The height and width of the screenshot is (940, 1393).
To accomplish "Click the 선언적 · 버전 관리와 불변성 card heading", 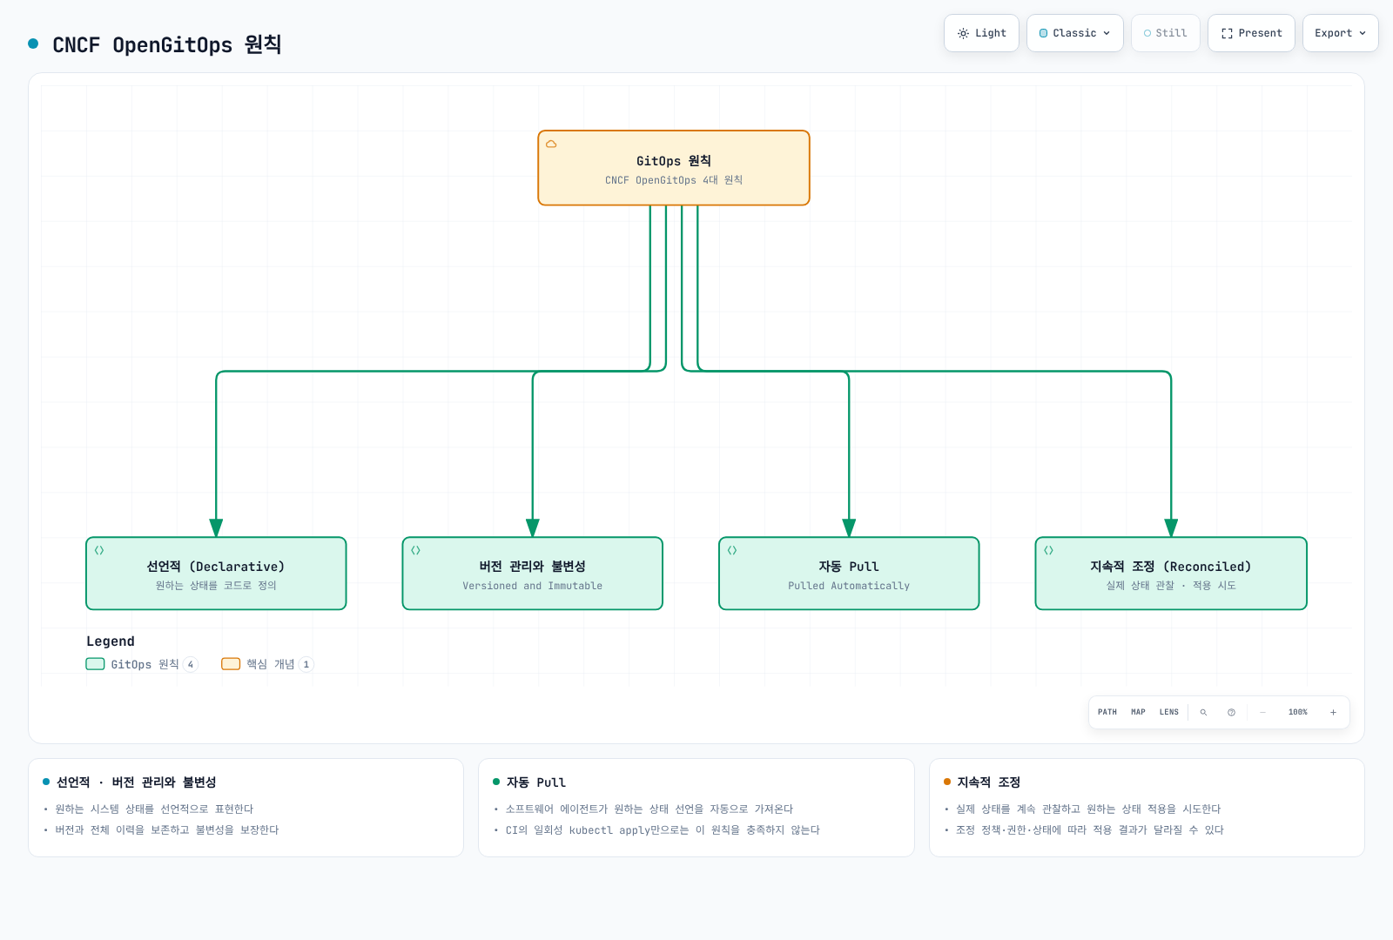I will point(137,782).
